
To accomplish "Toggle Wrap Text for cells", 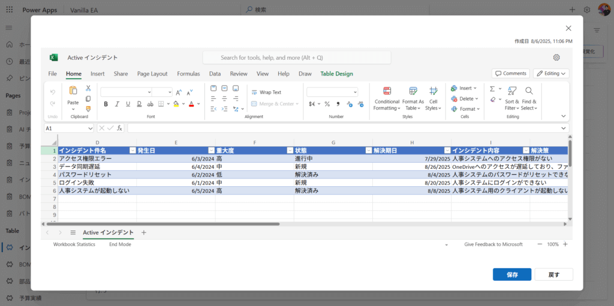I will click(266, 92).
